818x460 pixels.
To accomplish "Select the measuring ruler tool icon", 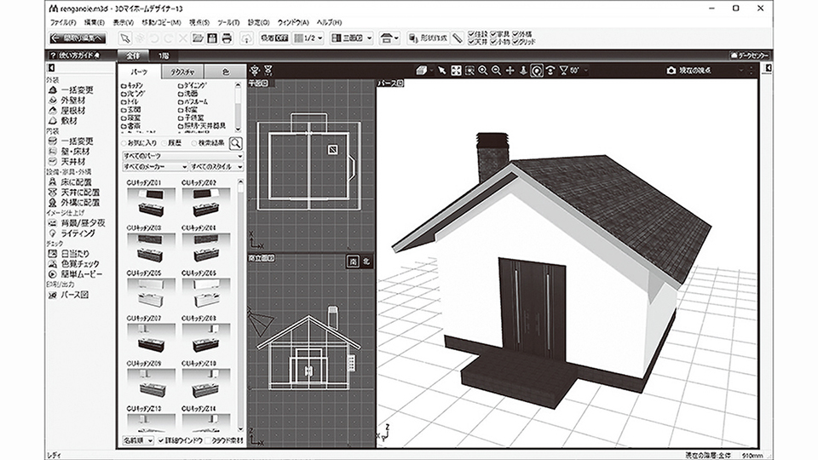I will coord(457,38).
